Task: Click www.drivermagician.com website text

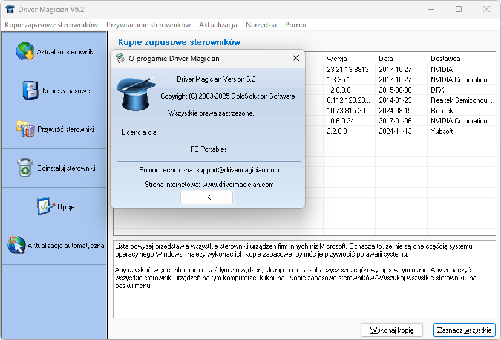Action: pos(238,185)
